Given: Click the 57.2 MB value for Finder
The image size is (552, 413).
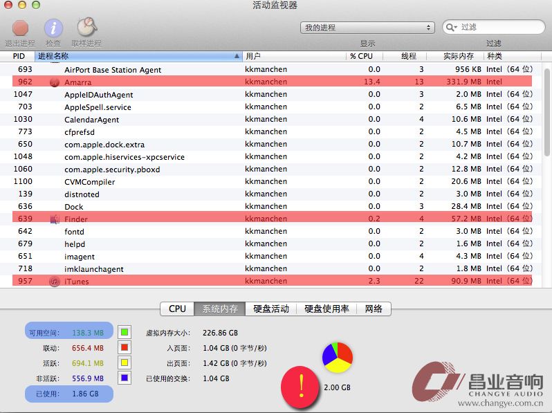Looking at the screenshot, I should (x=466, y=219).
